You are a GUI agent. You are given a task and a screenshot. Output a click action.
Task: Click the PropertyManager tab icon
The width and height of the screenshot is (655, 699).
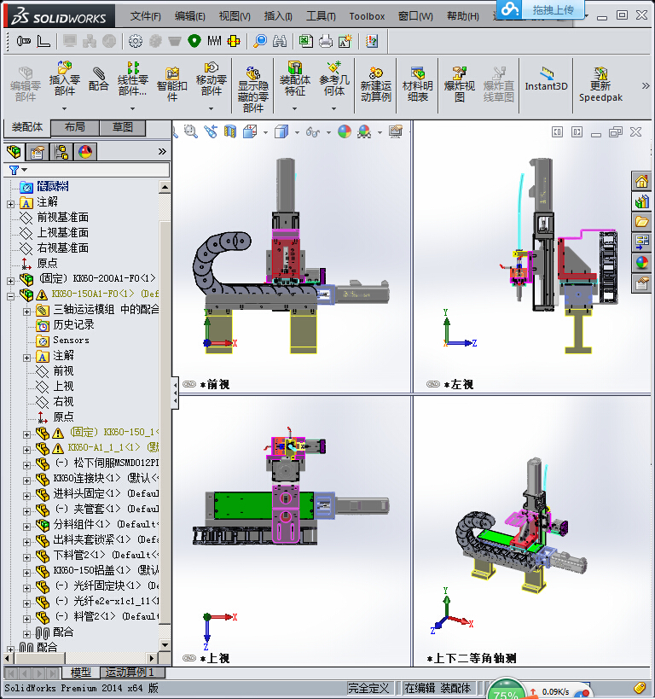pos(38,152)
